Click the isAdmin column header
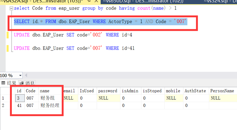 coord(131,91)
